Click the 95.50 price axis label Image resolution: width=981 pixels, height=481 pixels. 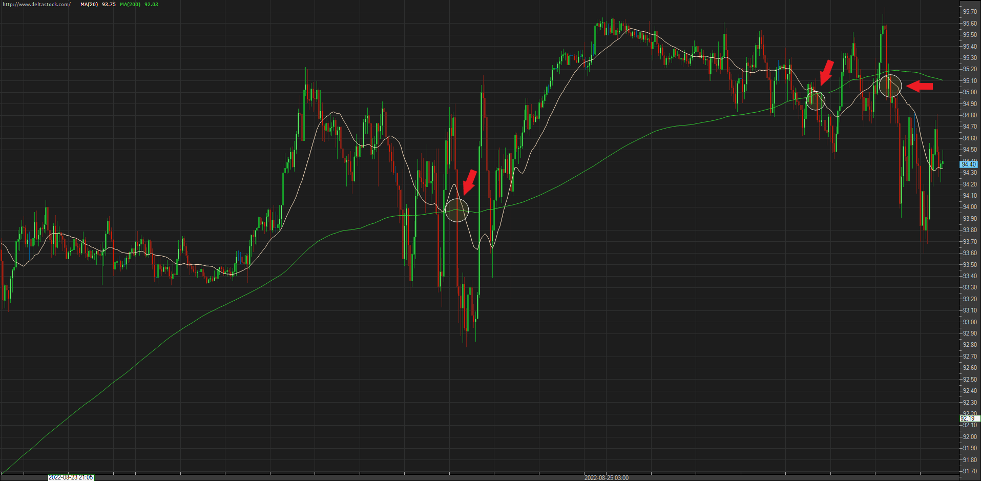click(x=969, y=35)
